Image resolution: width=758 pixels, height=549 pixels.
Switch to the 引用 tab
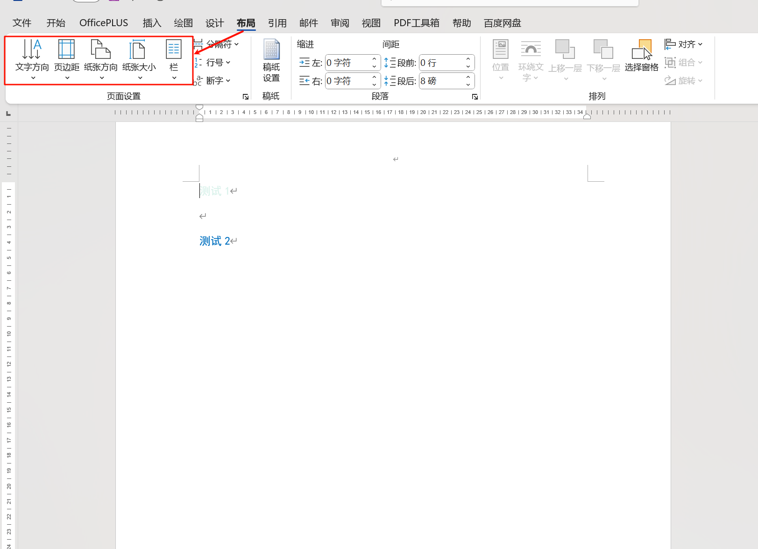tap(277, 23)
